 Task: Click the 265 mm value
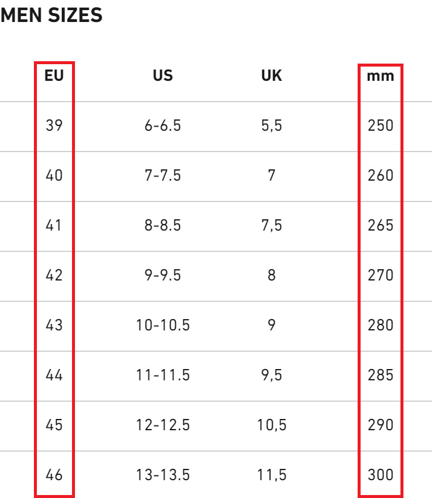click(x=380, y=225)
